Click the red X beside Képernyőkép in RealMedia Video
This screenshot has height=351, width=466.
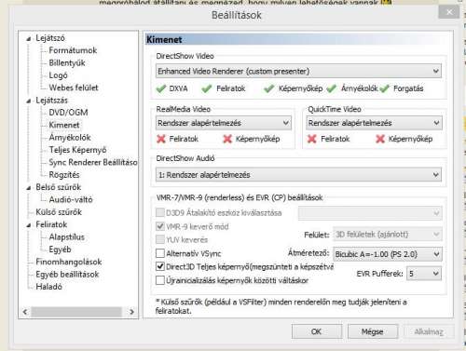(227, 139)
